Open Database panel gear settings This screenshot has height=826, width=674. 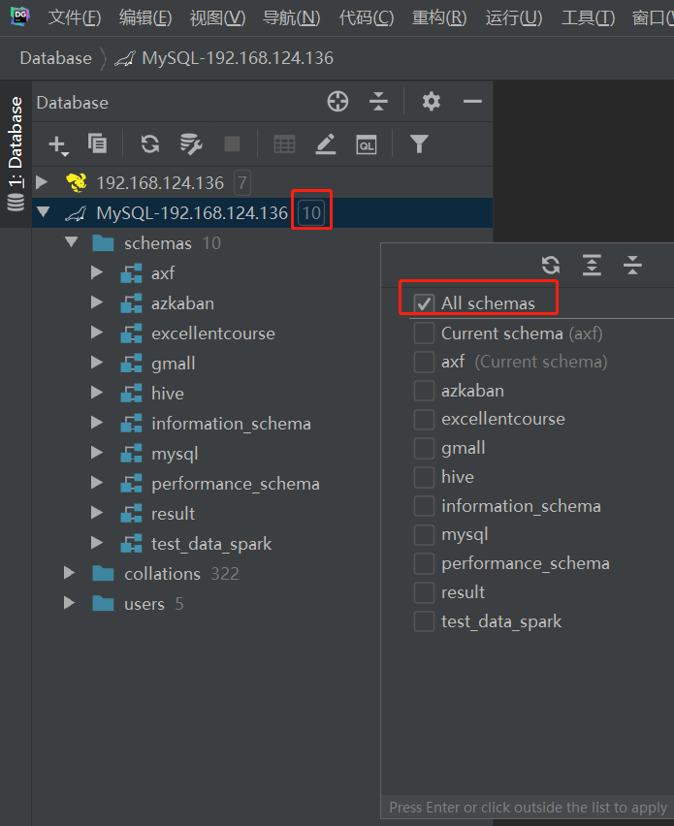point(431,101)
